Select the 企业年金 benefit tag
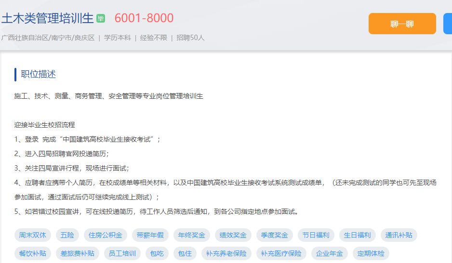 click(329, 253)
